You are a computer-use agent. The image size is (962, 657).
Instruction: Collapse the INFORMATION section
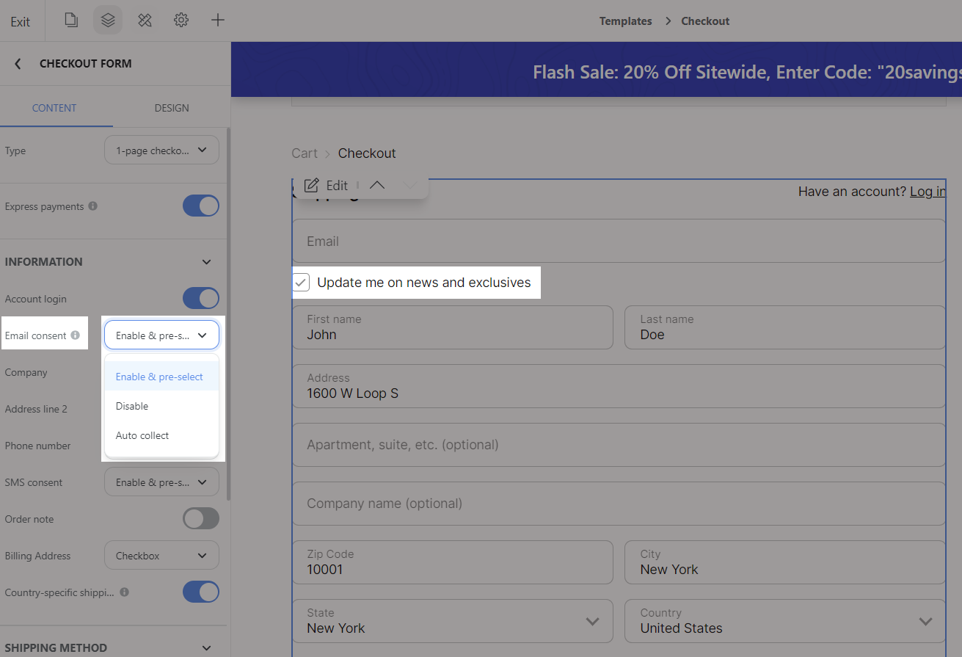click(x=207, y=262)
